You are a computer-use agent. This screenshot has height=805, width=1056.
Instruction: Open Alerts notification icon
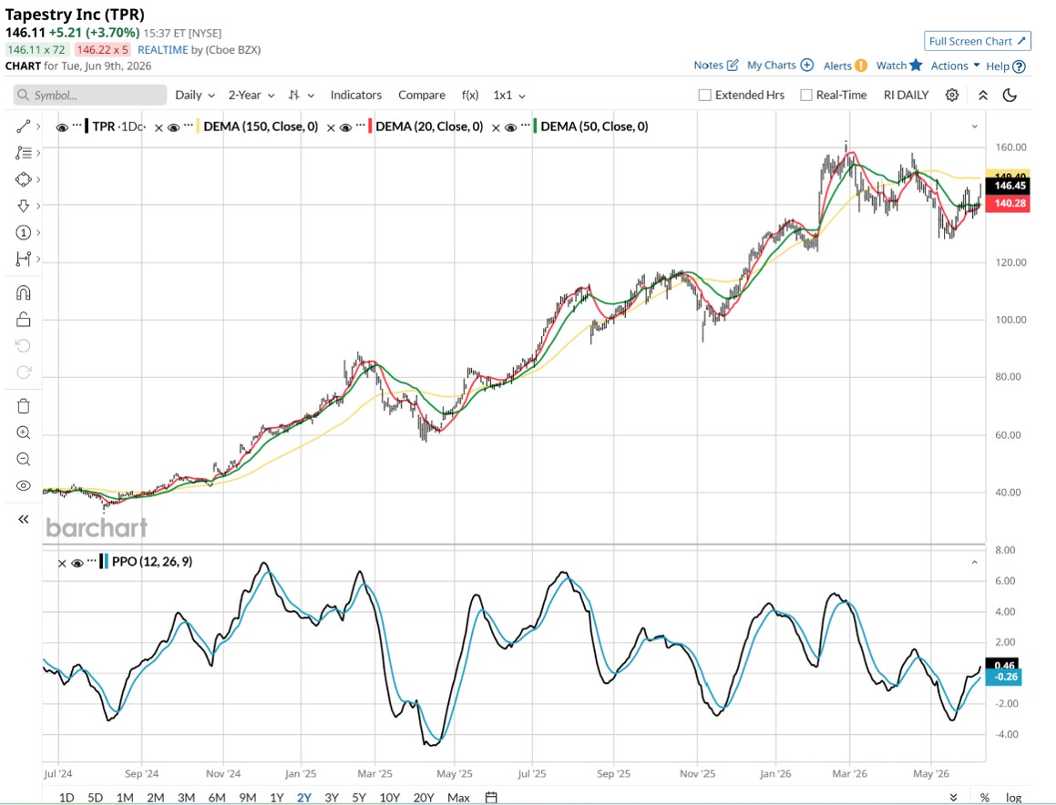(x=861, y=66)
